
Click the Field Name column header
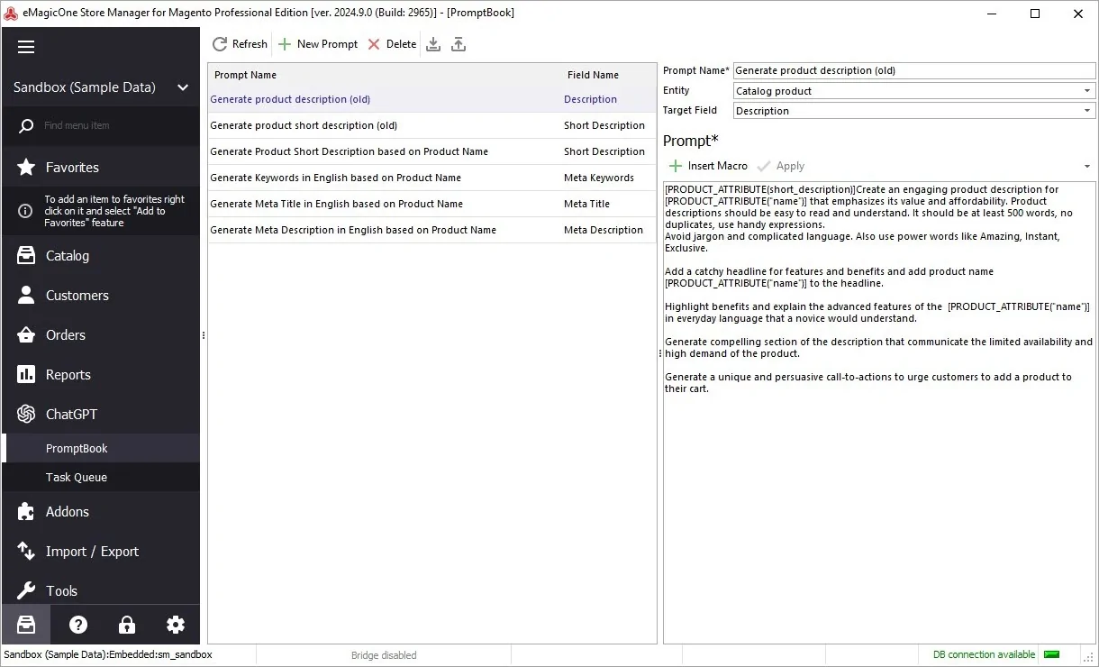[x=593, y=75]
